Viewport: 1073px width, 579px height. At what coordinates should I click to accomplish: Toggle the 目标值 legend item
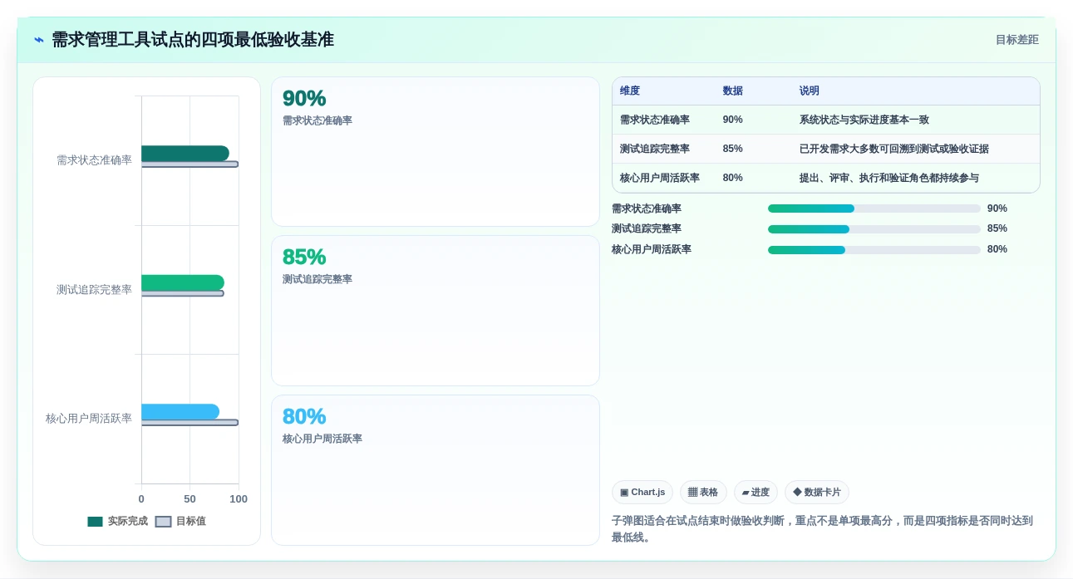(180, 522)
